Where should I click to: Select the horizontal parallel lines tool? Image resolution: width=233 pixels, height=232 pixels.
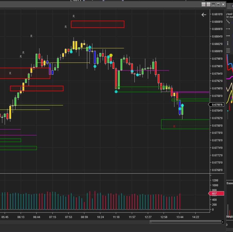point(228,50)
